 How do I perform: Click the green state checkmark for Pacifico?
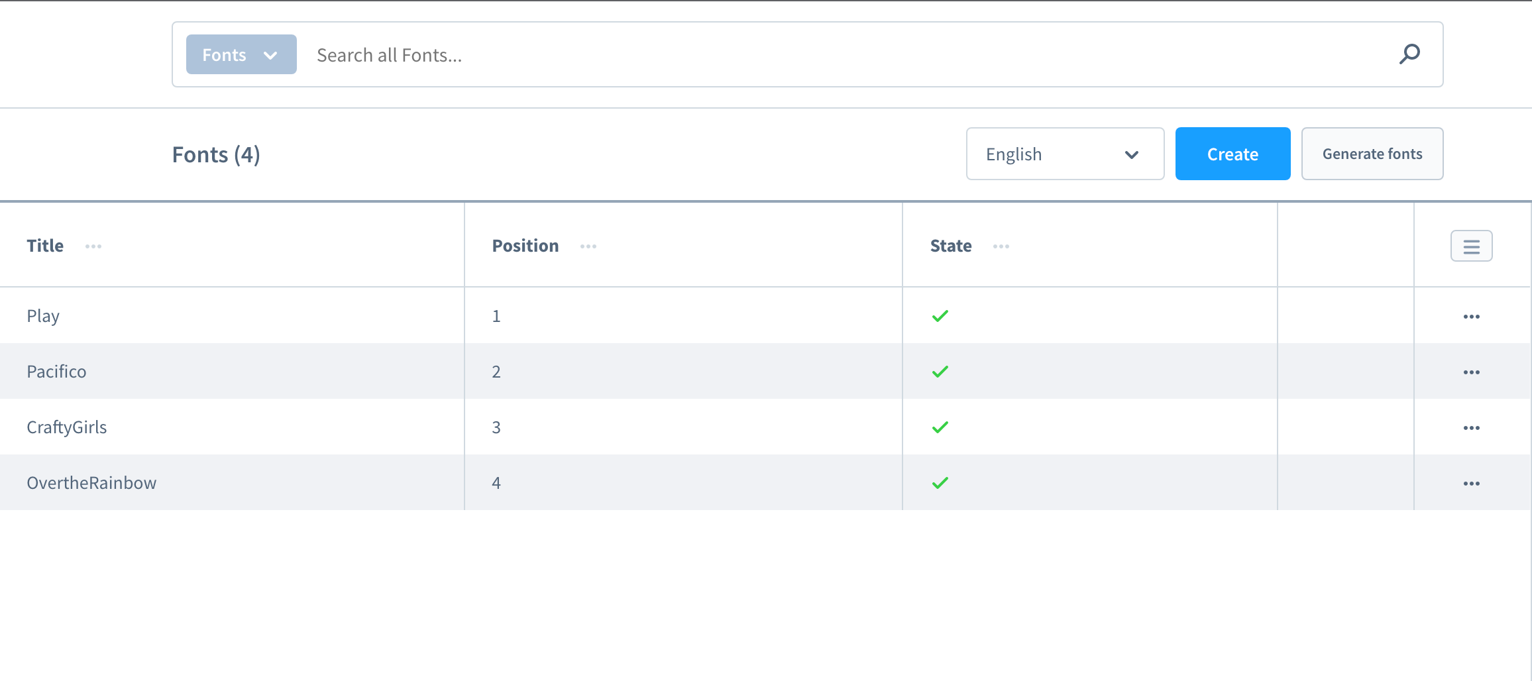pos(940,372)
